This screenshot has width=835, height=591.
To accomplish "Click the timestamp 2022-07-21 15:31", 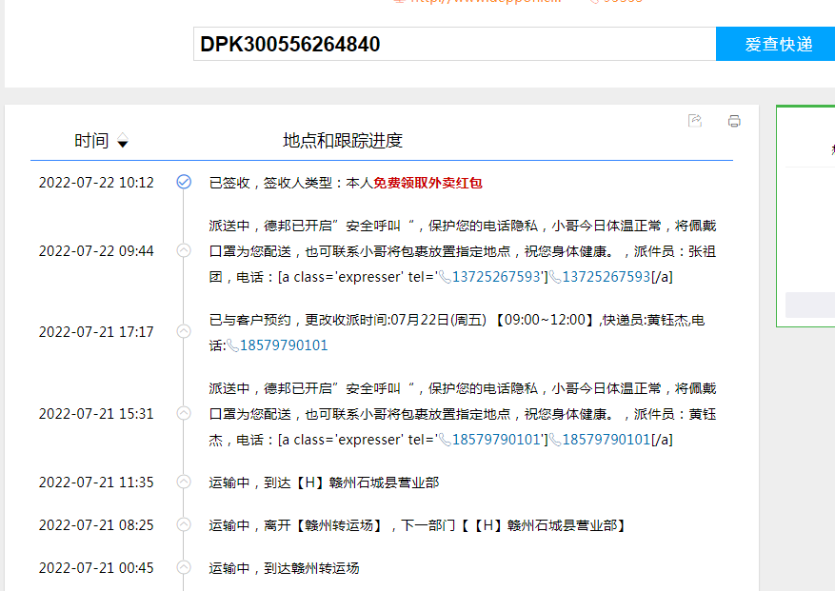I will click(x=96, y=414).
